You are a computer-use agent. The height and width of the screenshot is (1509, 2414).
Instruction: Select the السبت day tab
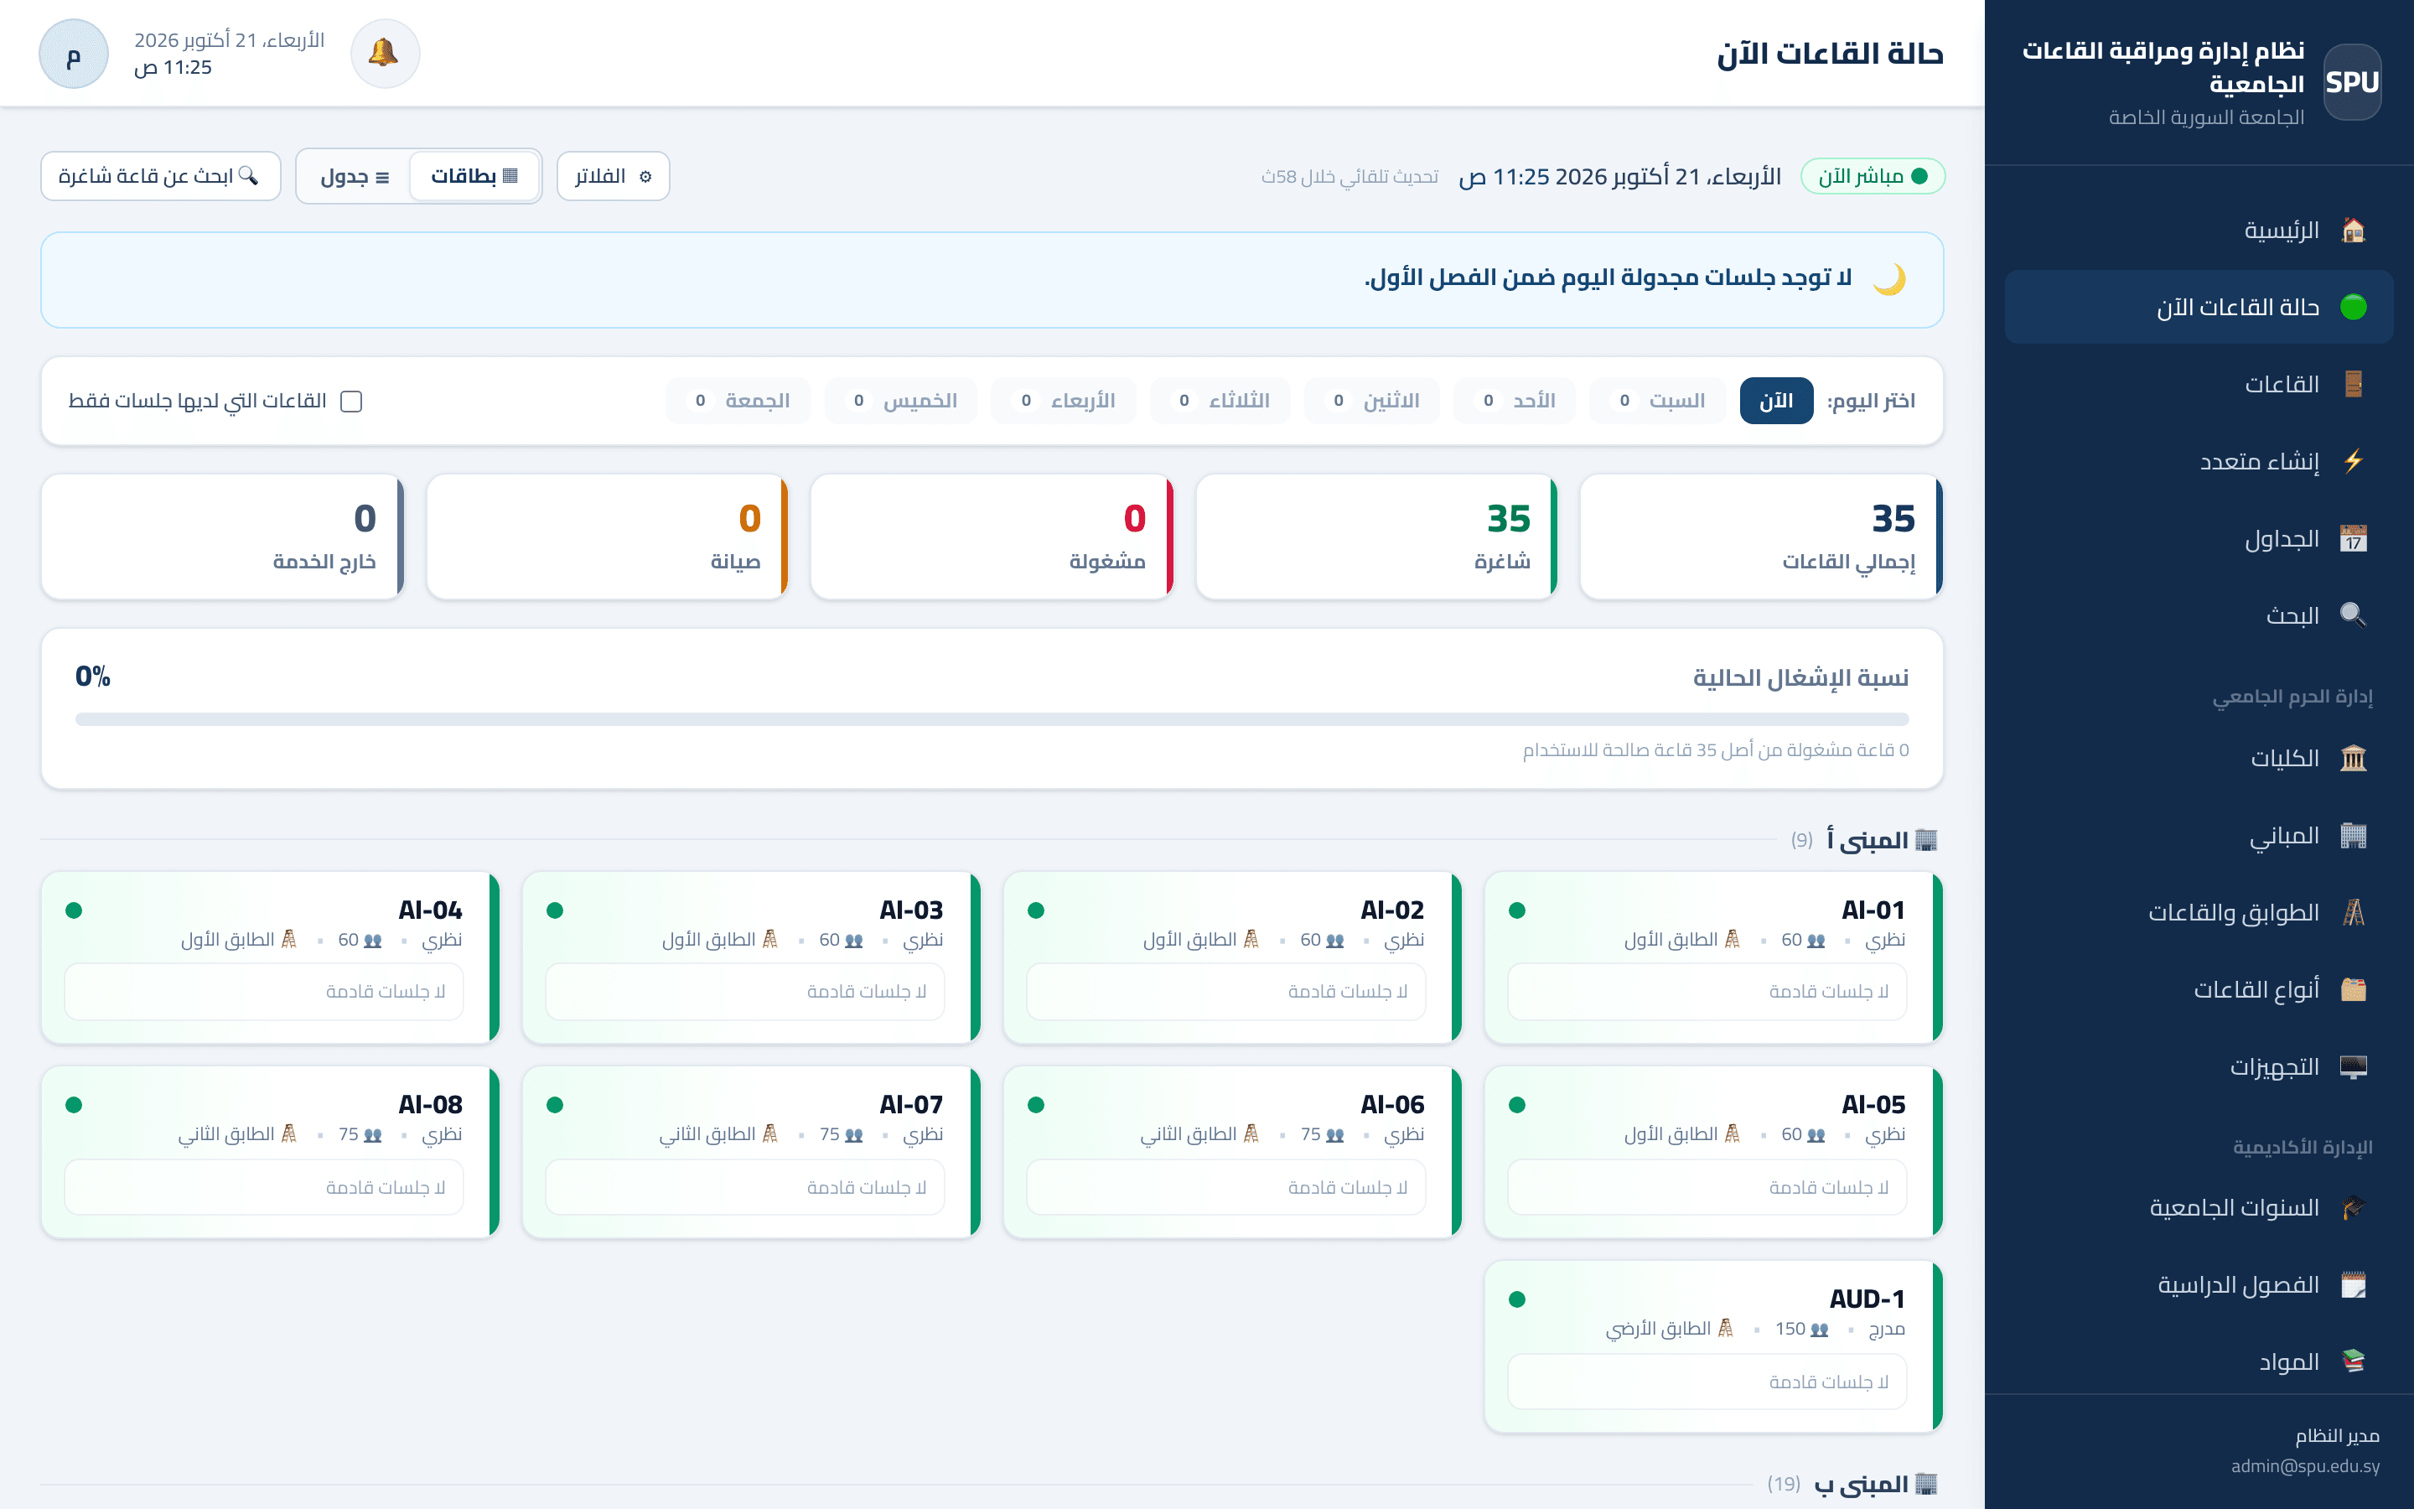pos(1657,402)
